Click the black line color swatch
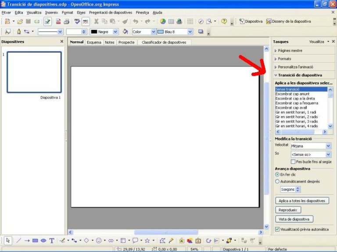The height and width of the screenshot is (252, 337). tap(94, 31)
